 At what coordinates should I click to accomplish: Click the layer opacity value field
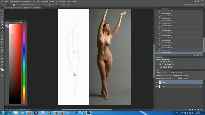pos(184,75)
